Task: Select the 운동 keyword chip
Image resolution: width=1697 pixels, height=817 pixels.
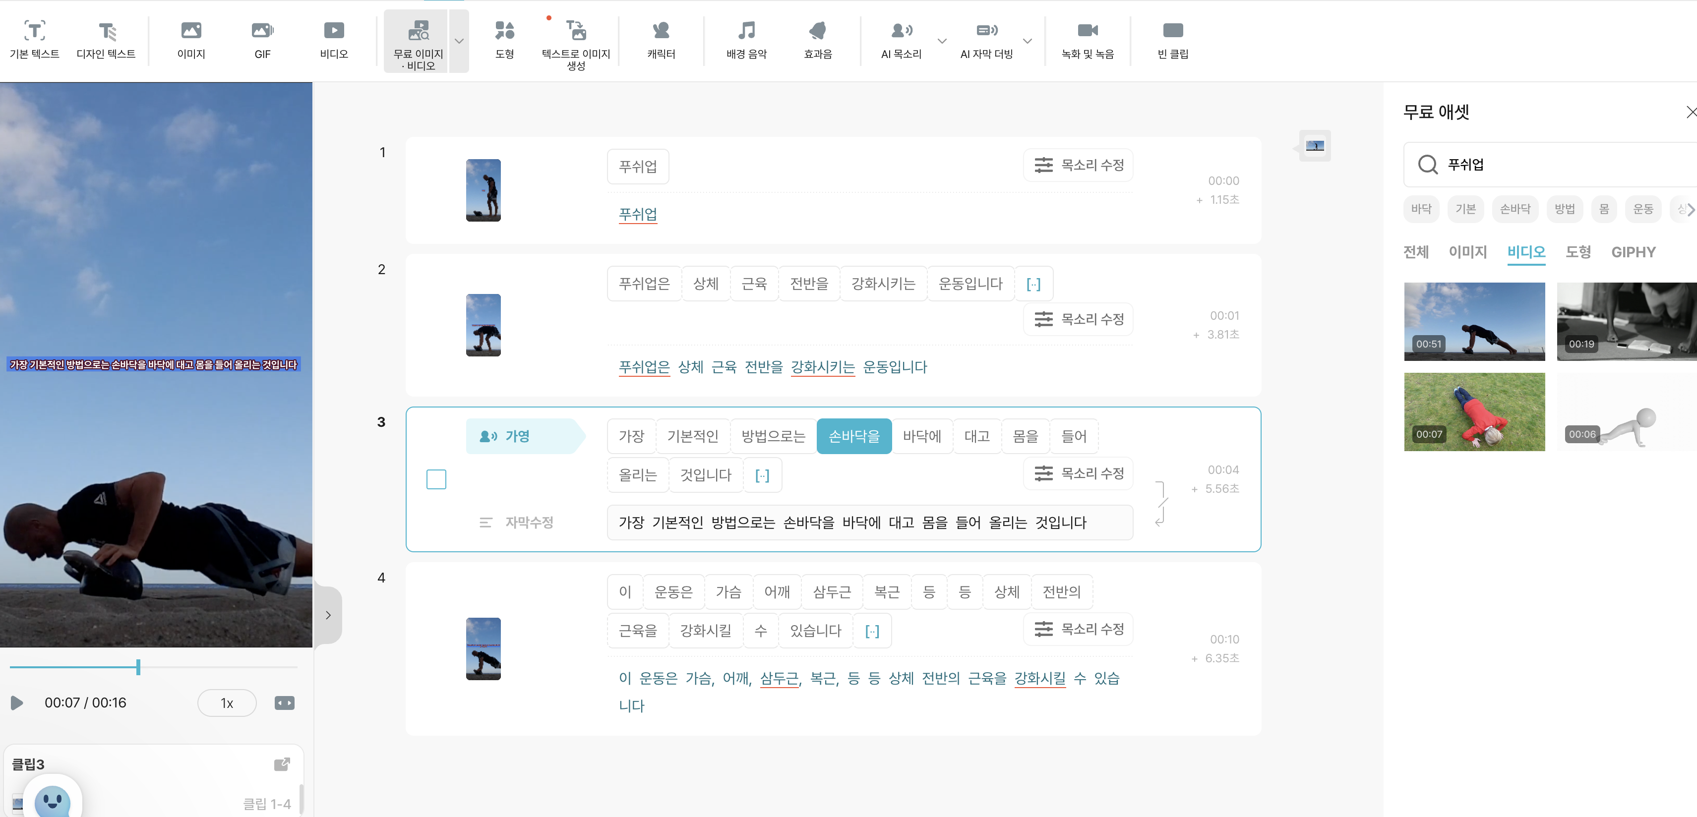Action: (x=1642, y=209)
